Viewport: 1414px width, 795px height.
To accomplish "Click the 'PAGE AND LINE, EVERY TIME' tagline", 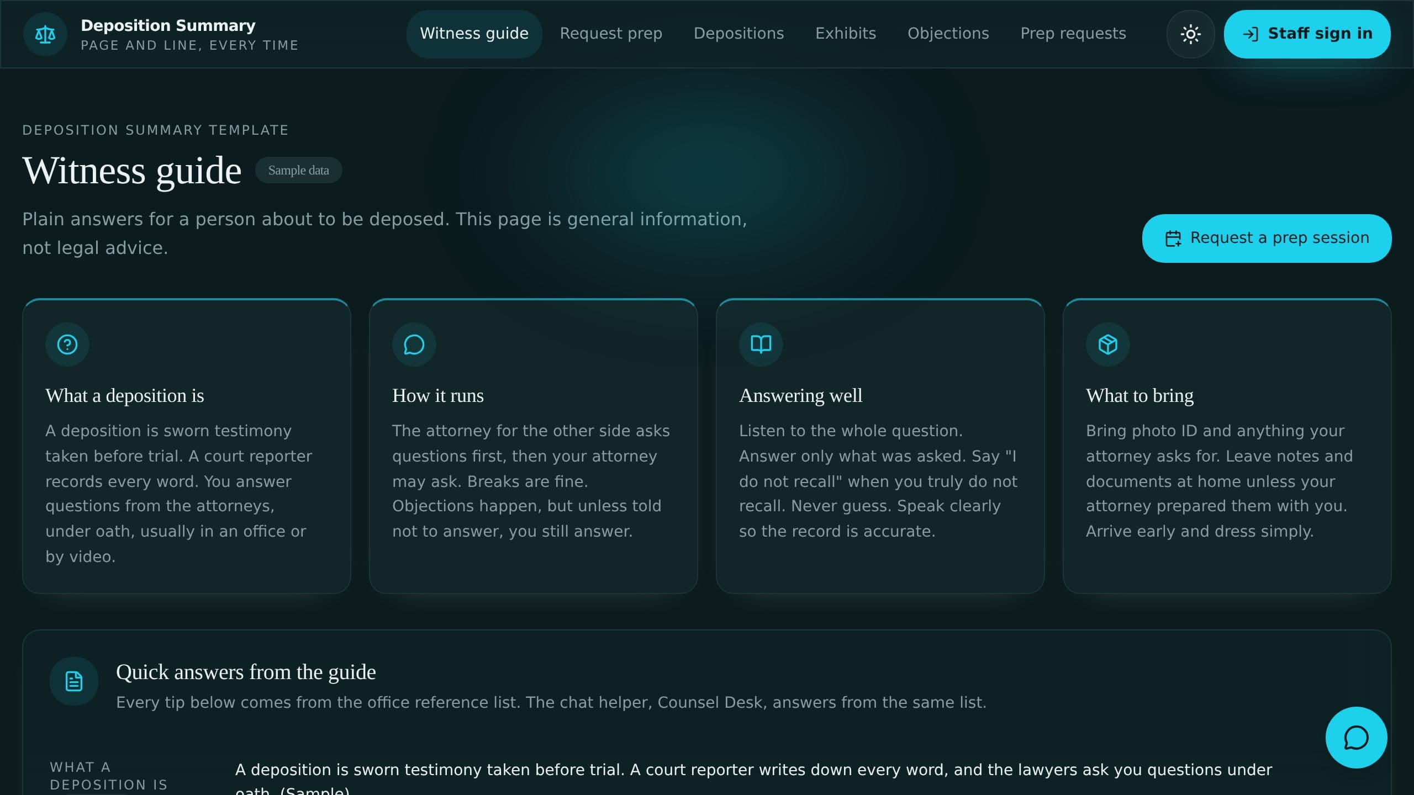I will point(189,45).
